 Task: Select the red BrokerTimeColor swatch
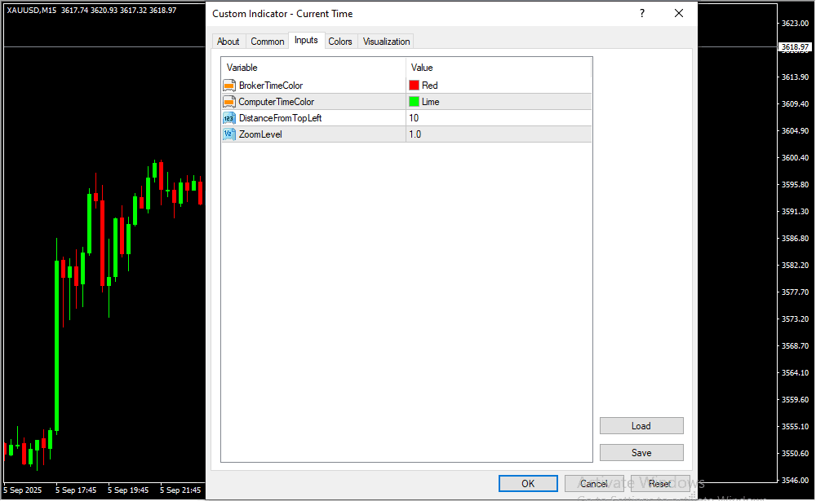(x=415, y=86)
